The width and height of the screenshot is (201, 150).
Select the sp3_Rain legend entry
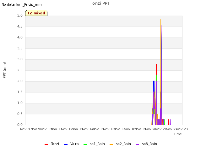(146, 144)
